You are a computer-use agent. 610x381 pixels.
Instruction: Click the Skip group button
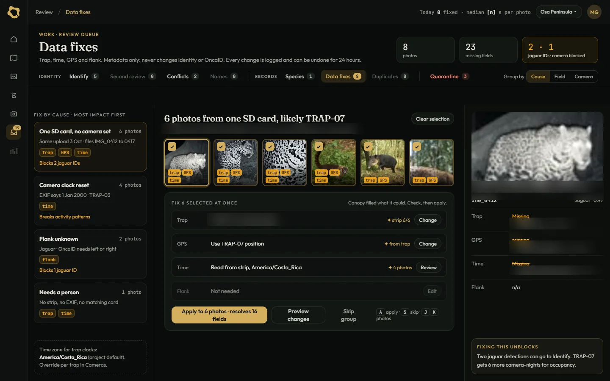click(x=349, y=315)
